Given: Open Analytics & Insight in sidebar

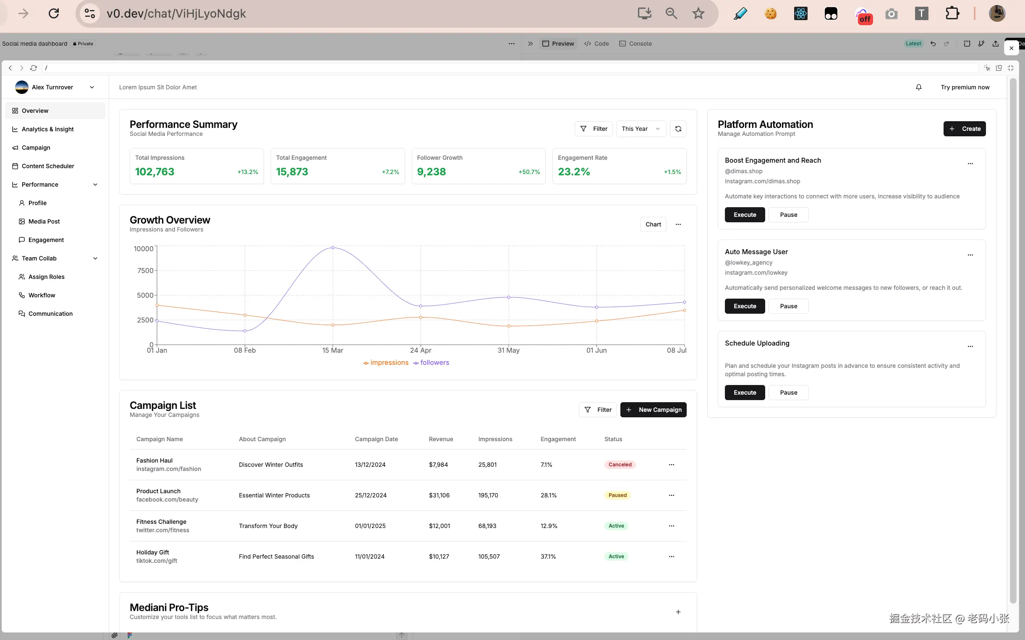Looking at the screenshot, I should [x=47, y=129].
